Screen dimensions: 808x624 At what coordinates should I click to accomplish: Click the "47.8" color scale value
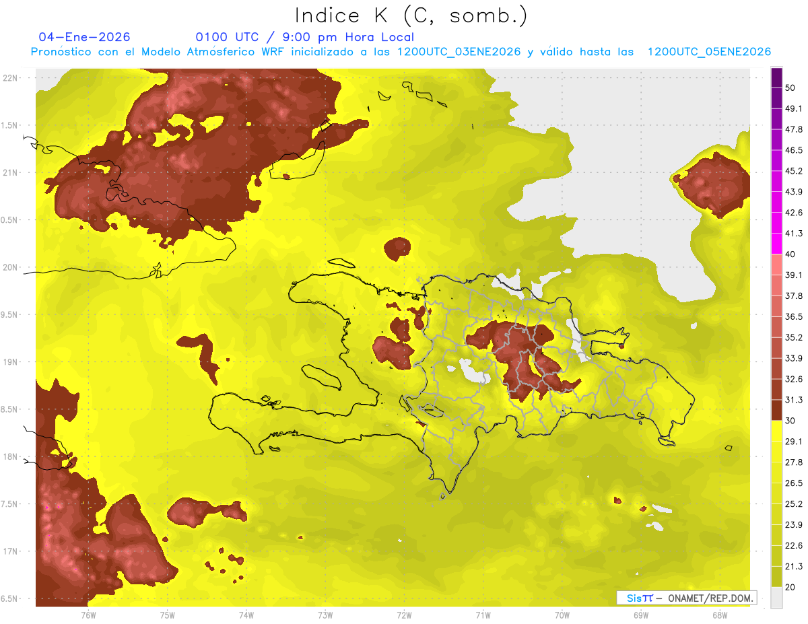(x=795, y=129)
